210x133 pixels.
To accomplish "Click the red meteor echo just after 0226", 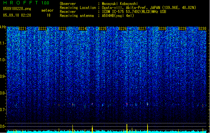I will 127,104.
